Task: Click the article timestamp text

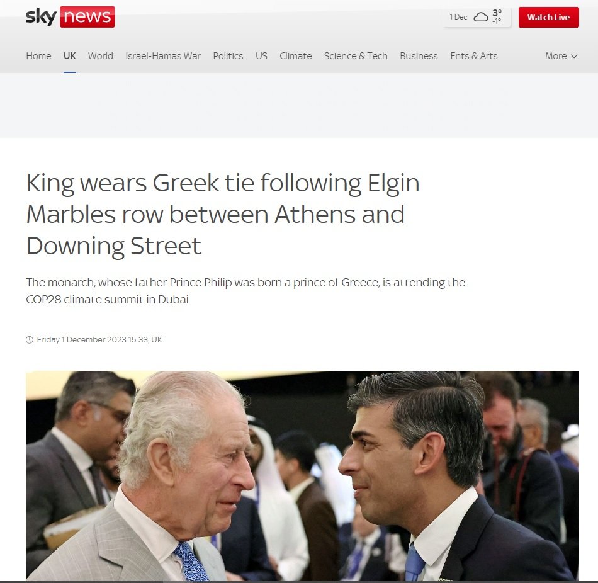Action: 99,339
